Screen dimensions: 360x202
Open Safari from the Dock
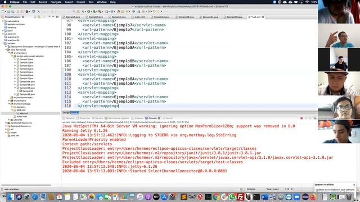35,197
